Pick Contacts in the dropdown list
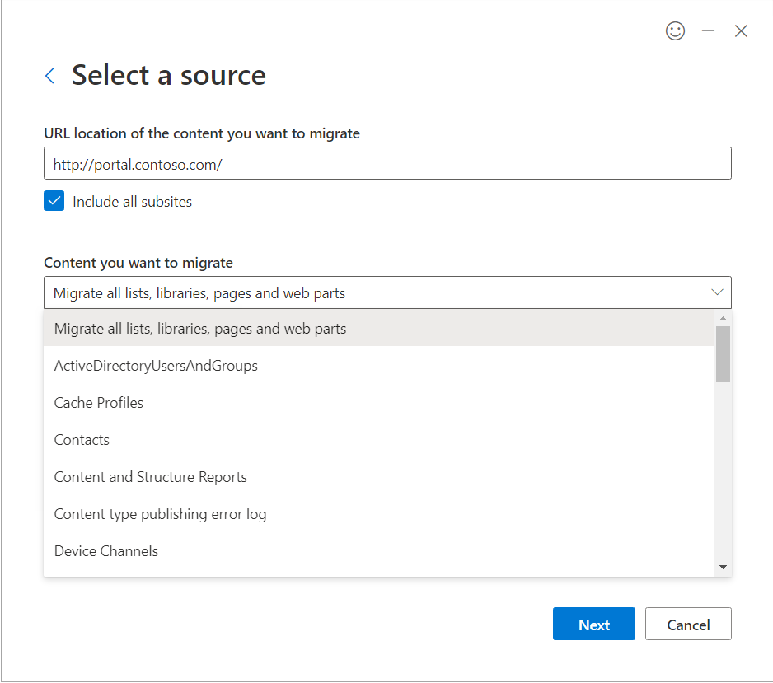The image size is (773, 683). coord(82,440)
